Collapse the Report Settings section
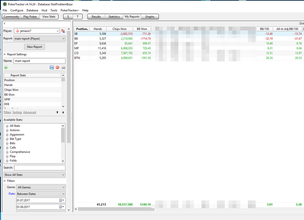 point(4,54)
